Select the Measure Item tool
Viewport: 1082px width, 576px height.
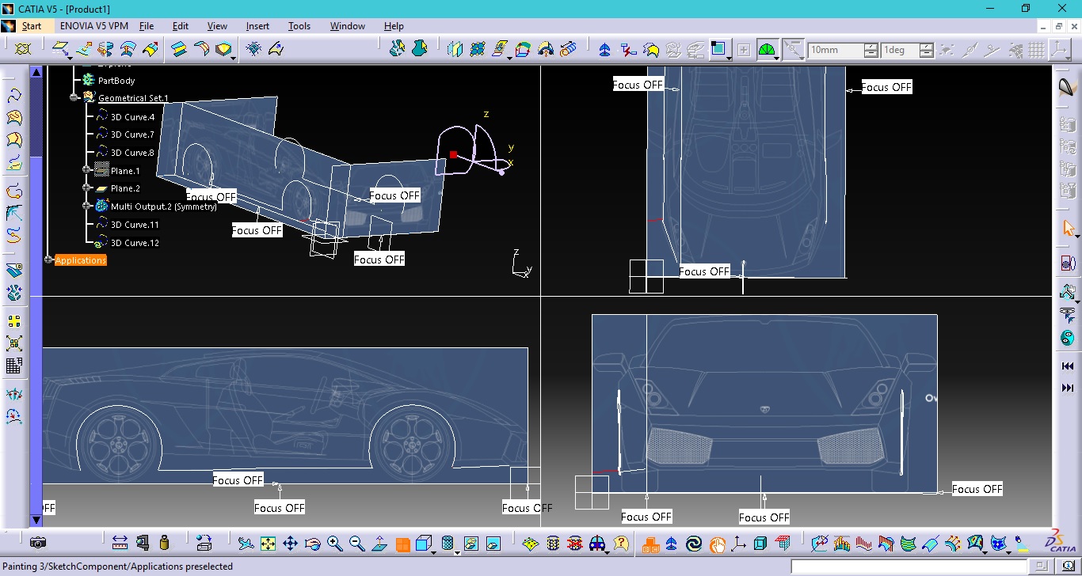143,543
